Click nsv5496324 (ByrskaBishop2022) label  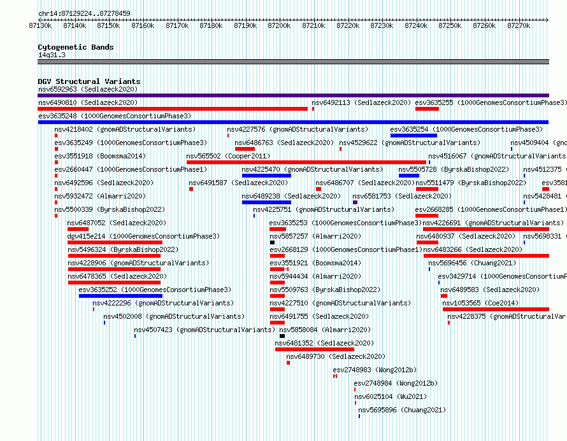(x=123, y=249)
